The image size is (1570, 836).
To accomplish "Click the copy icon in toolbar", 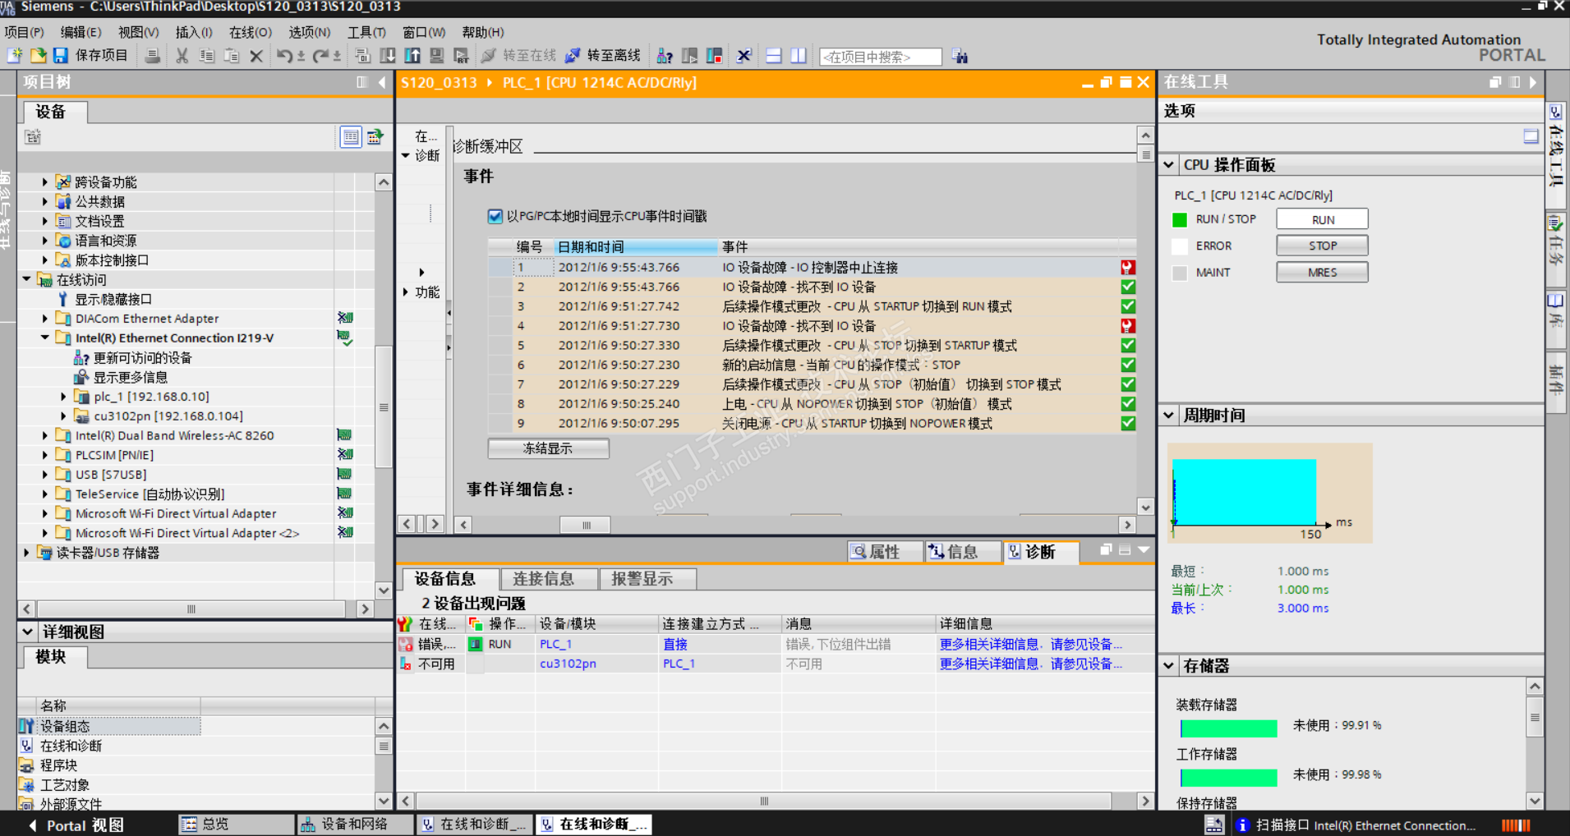I will [x=206, y=56].
